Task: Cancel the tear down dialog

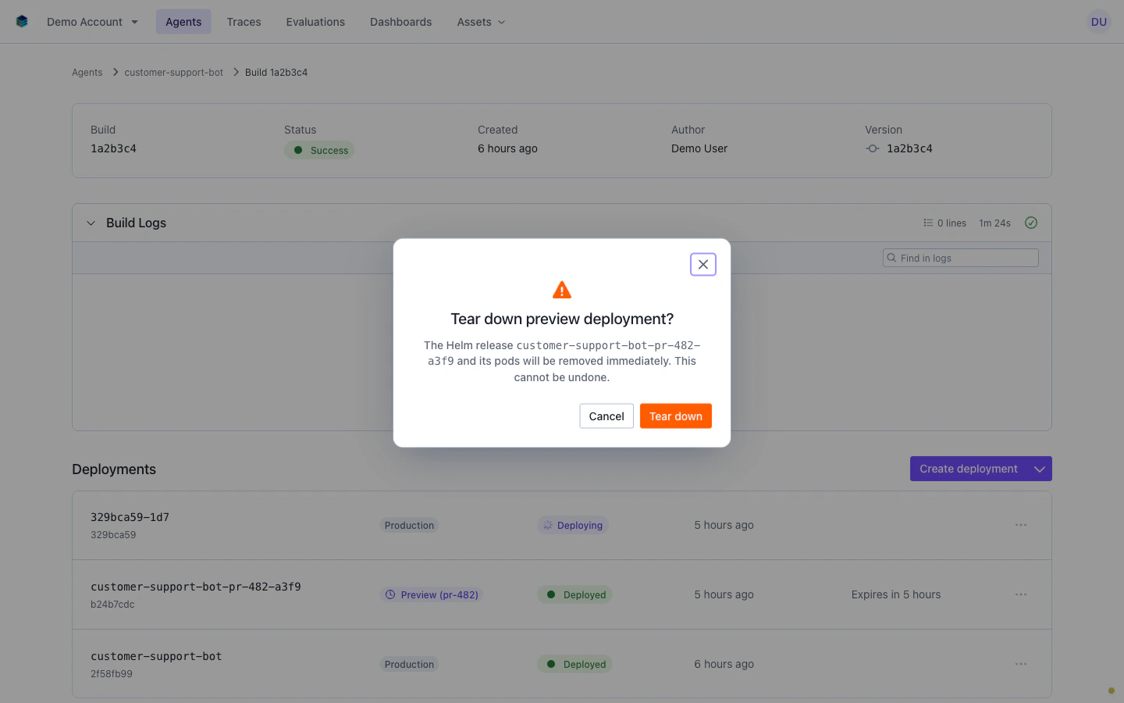Action: [x=606, y=416]
